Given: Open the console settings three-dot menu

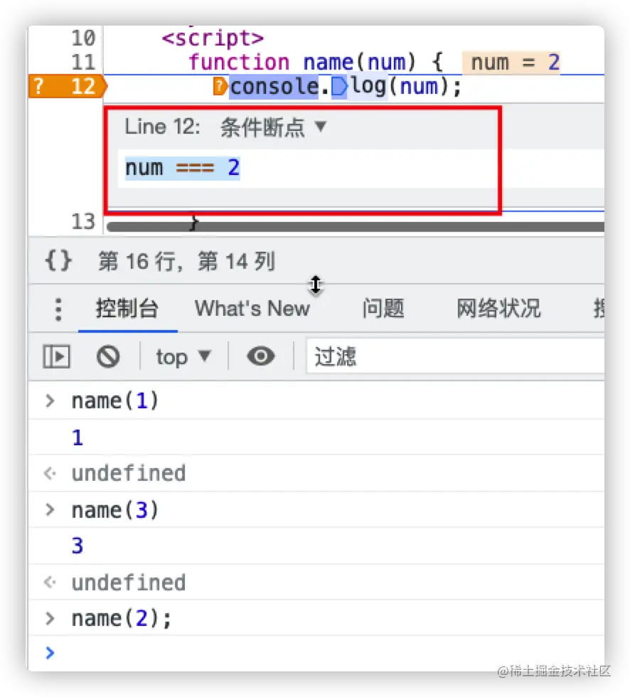Looking at the screenshot, I should (x=58, y=309).
